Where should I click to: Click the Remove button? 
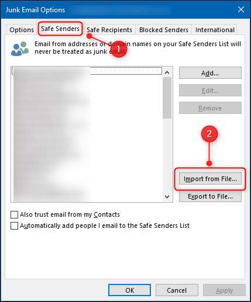point(210,108)
